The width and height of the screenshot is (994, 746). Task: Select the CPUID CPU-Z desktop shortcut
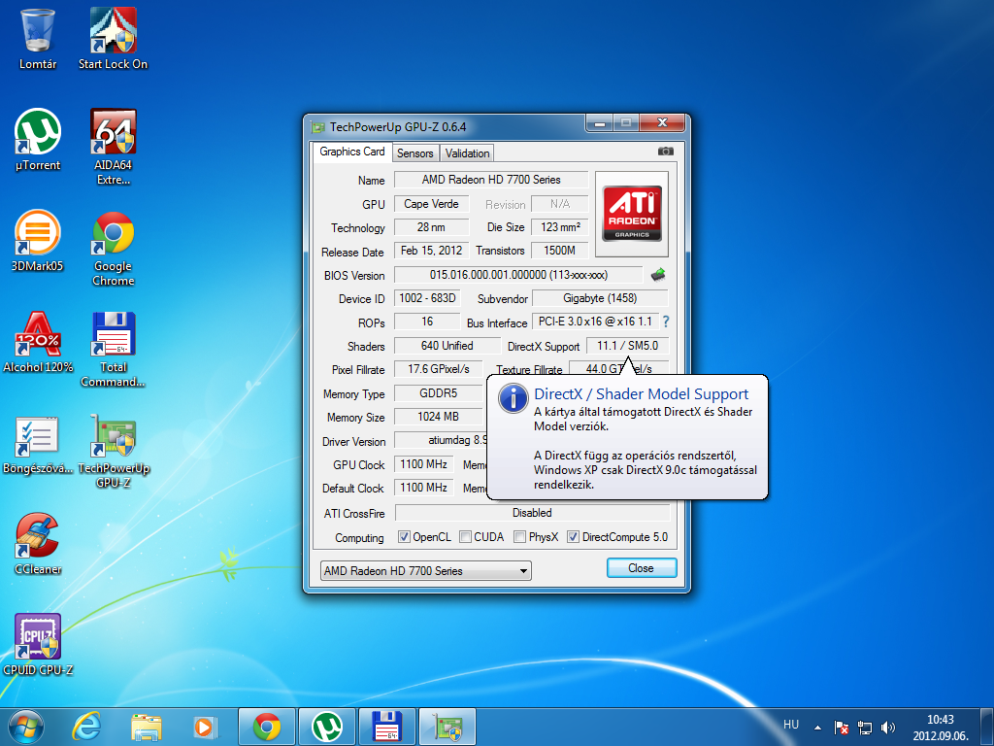point(38,645)
